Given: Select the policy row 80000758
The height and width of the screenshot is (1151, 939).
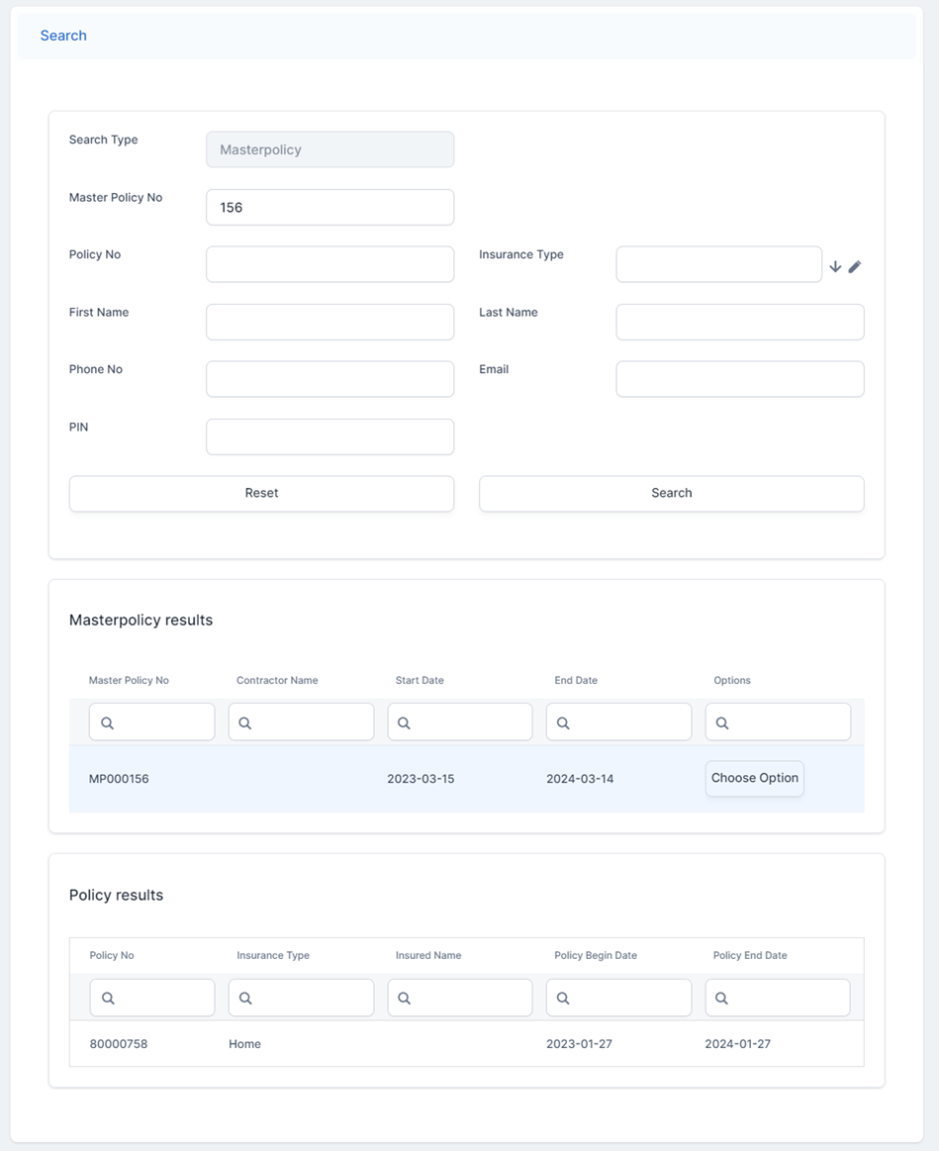Looking at the screenshot, I should tap(119, 1044).
